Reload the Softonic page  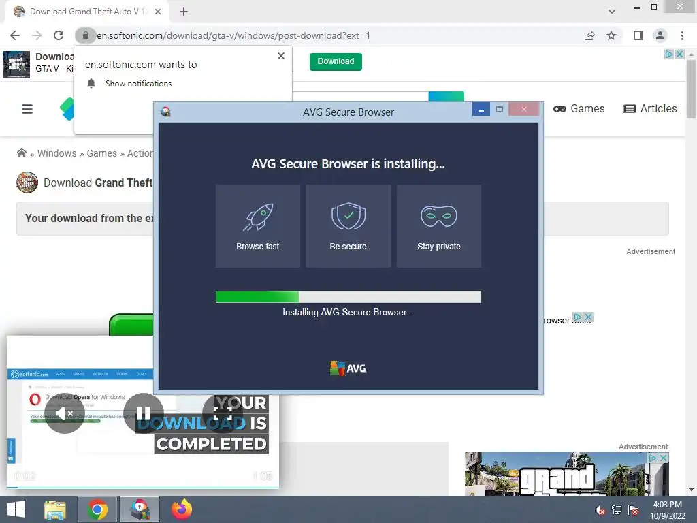click(59, 35)
